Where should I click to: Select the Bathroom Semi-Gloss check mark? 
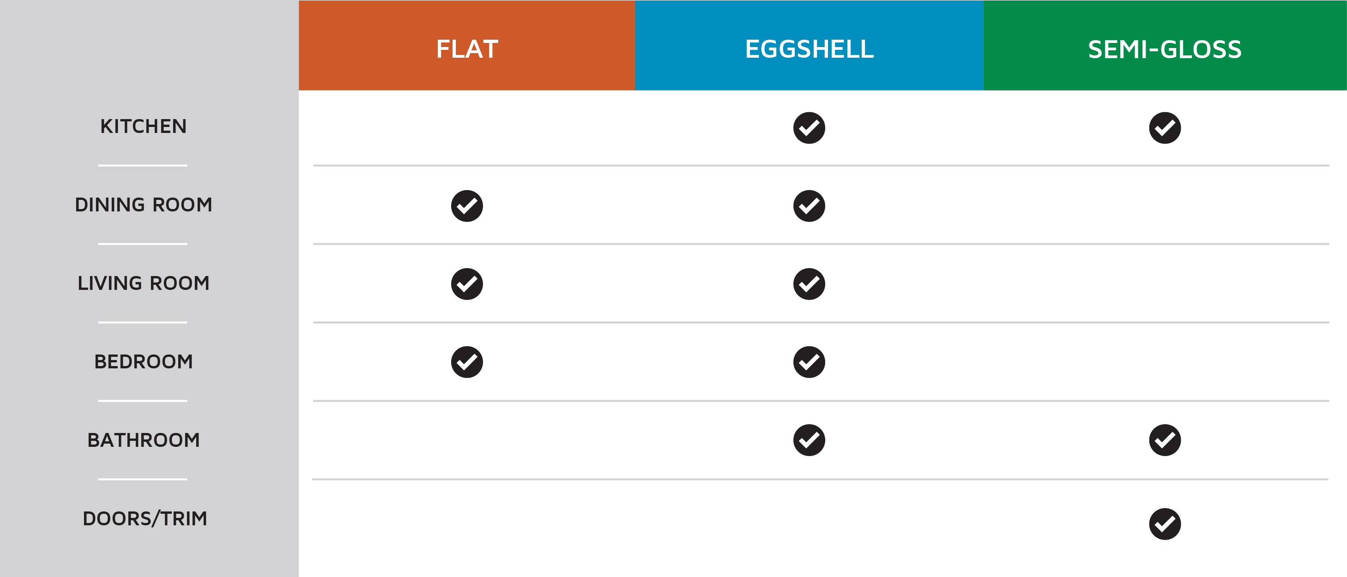(1165, 440)
